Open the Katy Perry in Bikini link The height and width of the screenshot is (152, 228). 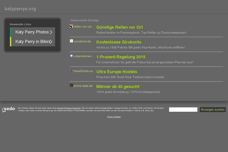point(33,41)
